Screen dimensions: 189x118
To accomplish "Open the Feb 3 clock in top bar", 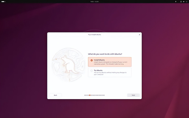I will tap(95, 2).
